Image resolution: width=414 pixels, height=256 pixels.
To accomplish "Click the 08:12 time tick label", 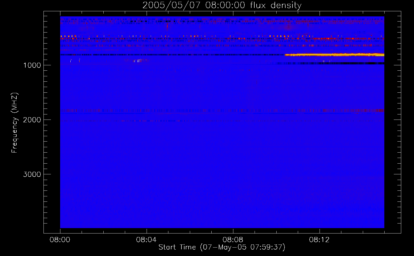I will pyautogui.click(x=319, y=240).
